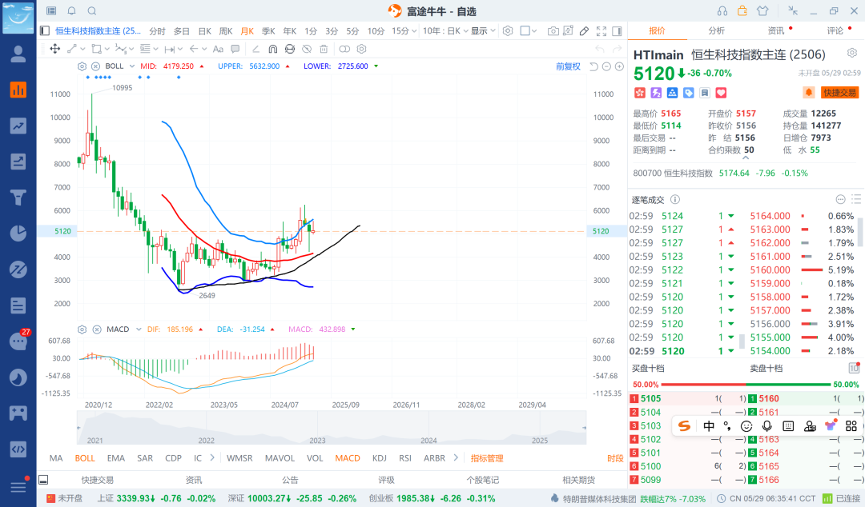Zoom out the chart with the minus circle icon
The height and width of the screenshot is (507, 865).
click(606, 66)
